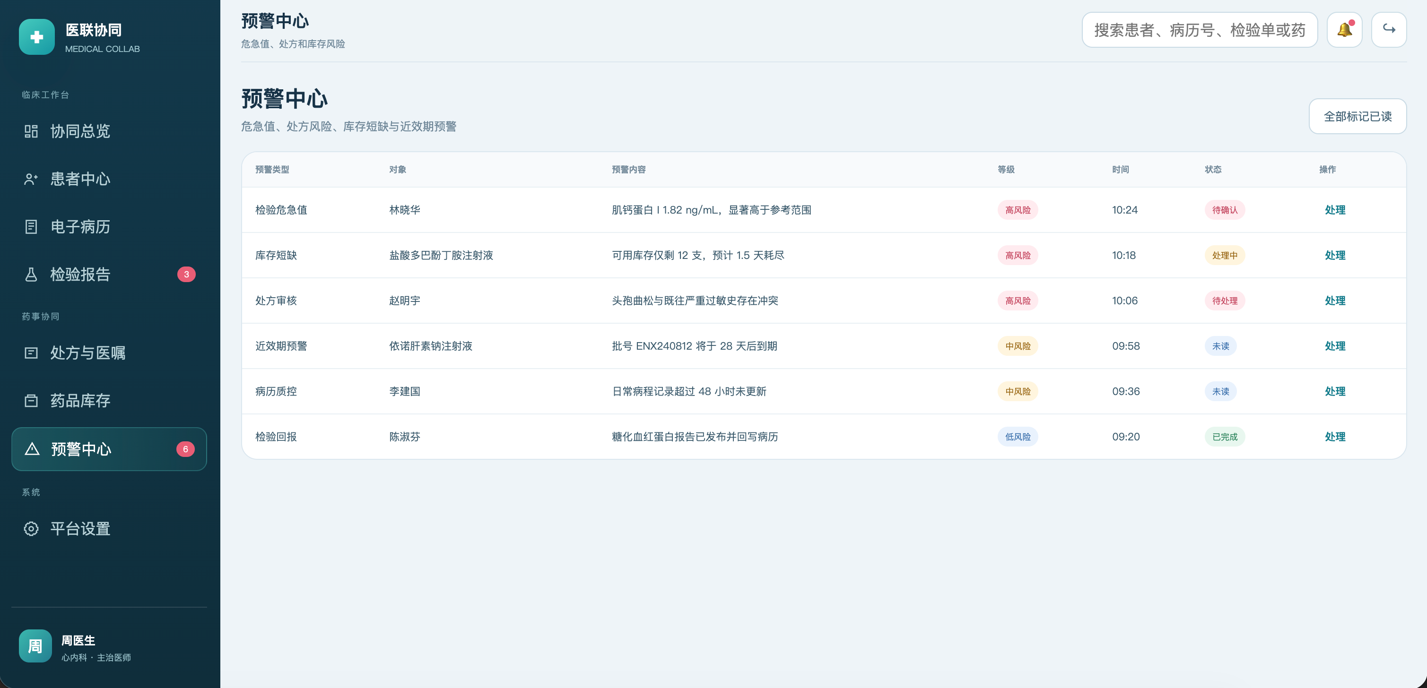The width and height of the screenshot is (1427, 688).
Task: Click the 预警类型 column header
Action: [x=272, y=169]
